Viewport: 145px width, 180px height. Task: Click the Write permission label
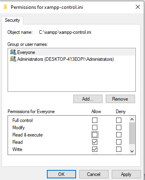(17, 149)
